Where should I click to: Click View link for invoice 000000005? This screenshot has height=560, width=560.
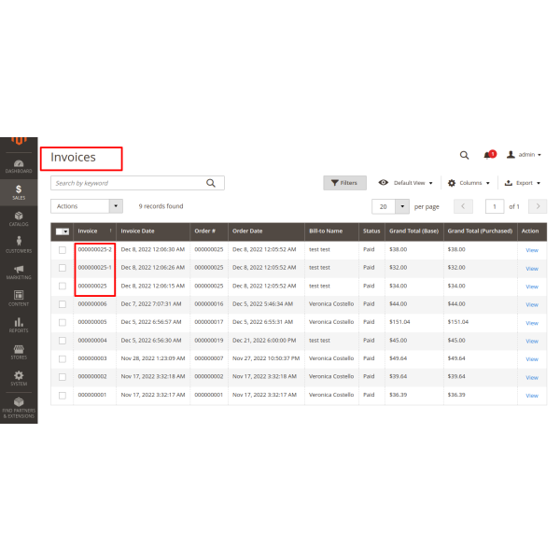point(532,322)
